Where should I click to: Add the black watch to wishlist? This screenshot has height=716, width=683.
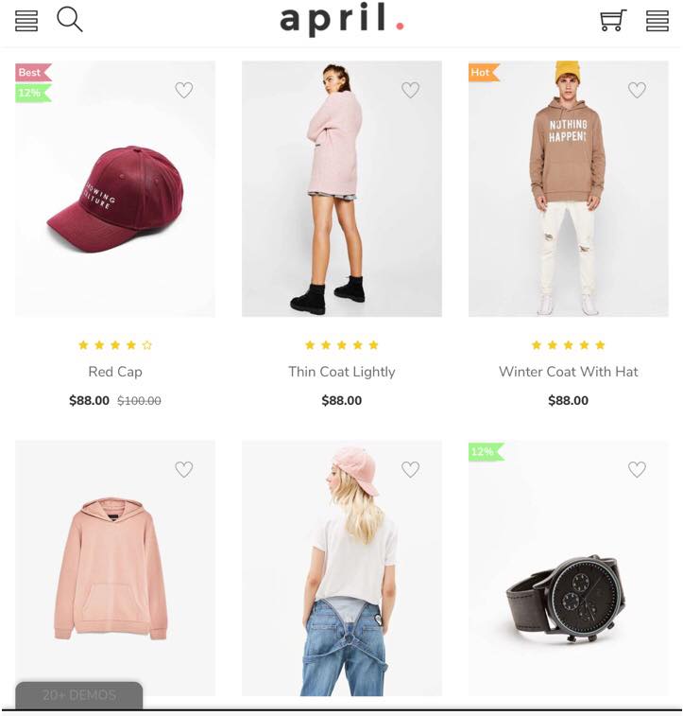(x=637, y=469)
